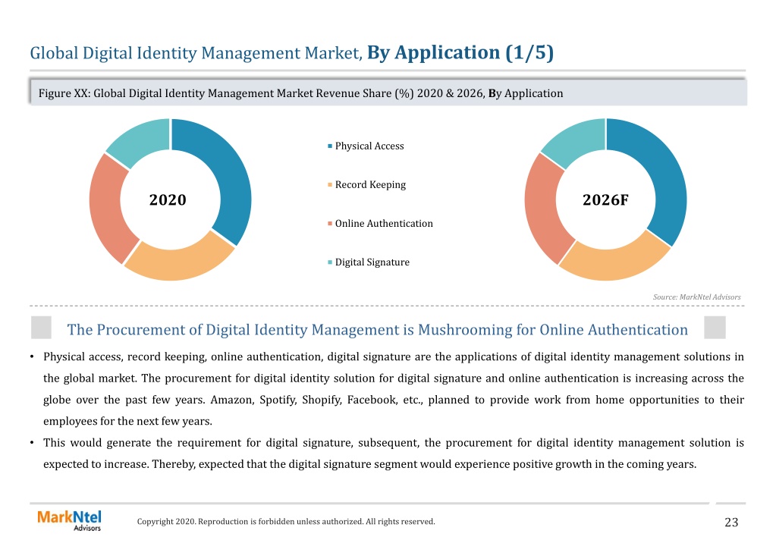776x537 pixels.
Task: Click the Physical Access legend color marker
Action: [330, 146]
